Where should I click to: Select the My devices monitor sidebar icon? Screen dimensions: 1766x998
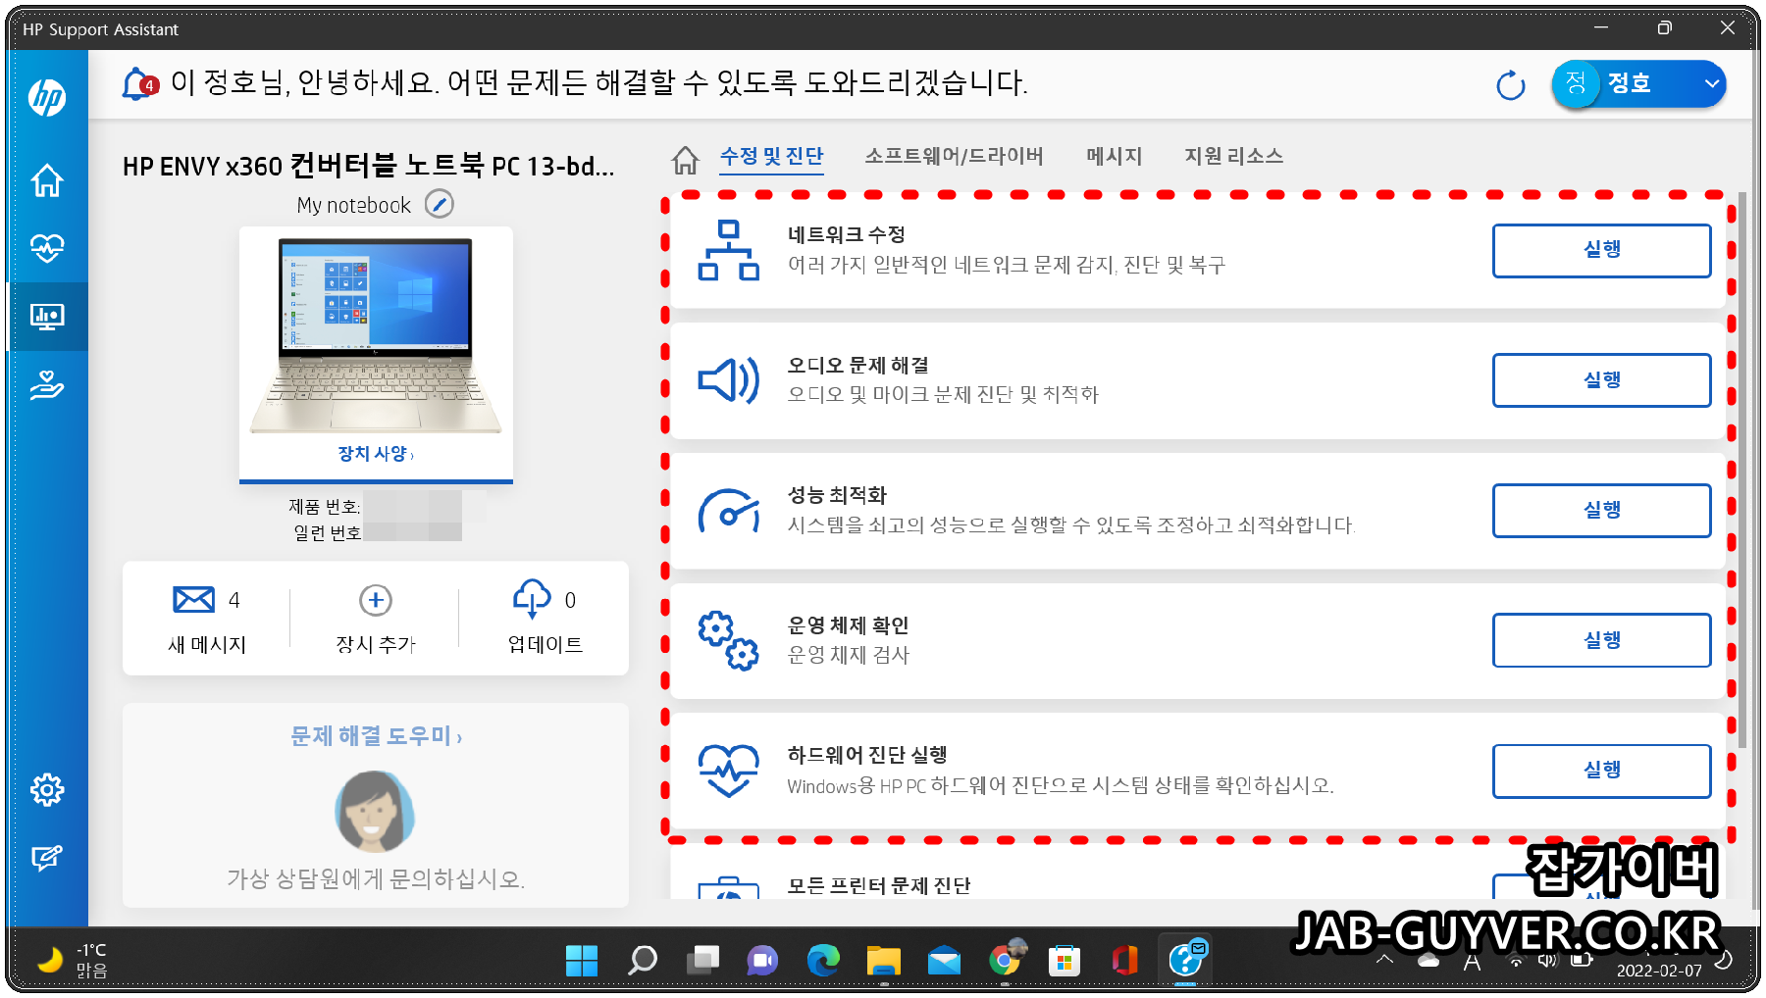pos(47,317)
